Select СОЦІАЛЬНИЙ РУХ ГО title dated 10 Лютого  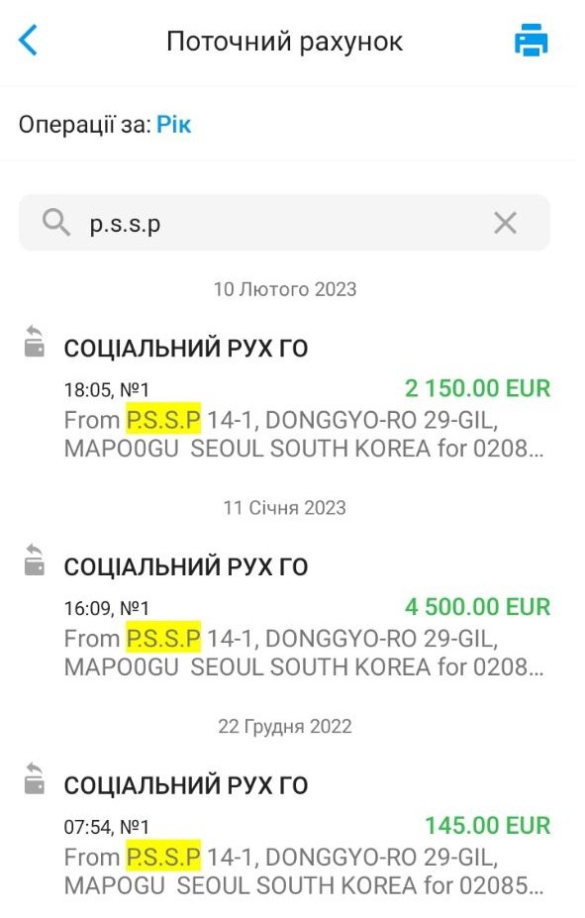[186, 349]
